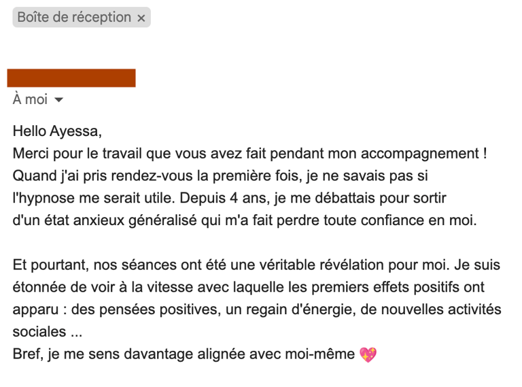Click the word accompagnement in the first sentence
This screenshot has height=387, width=522.
[420, 154]
